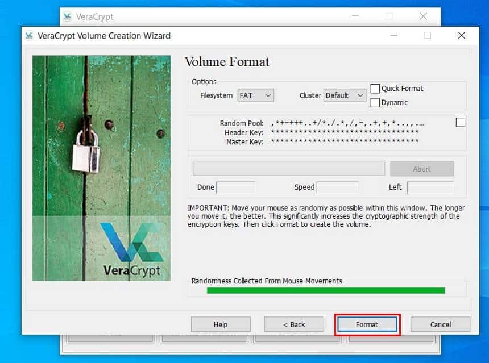Screen dimensions: 489x363
Task: Minimize the background VeraCrypt window
Action: coord(355,16)
